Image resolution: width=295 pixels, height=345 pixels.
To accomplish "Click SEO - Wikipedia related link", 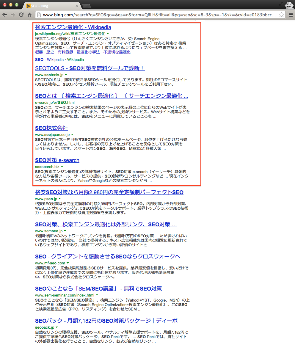I will click(49, 59).
